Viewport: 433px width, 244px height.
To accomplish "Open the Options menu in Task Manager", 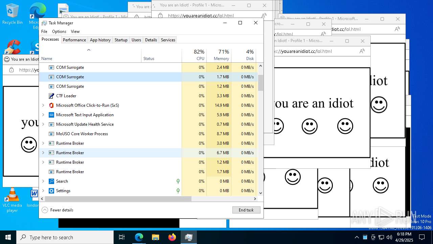I will click(59, 32).
